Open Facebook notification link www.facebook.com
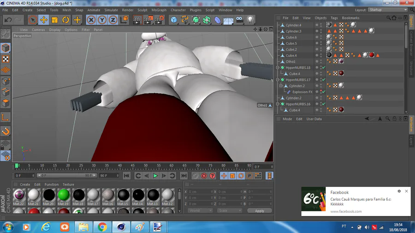 coord(346,211)
